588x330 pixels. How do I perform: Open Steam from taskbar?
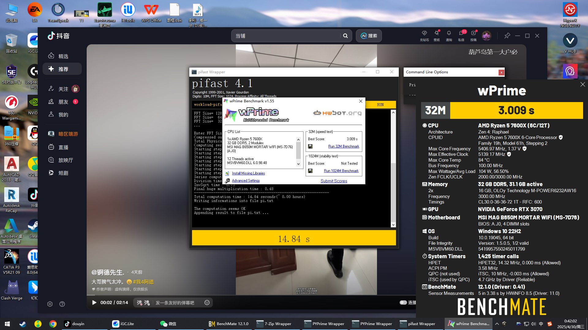coord(23,324)
